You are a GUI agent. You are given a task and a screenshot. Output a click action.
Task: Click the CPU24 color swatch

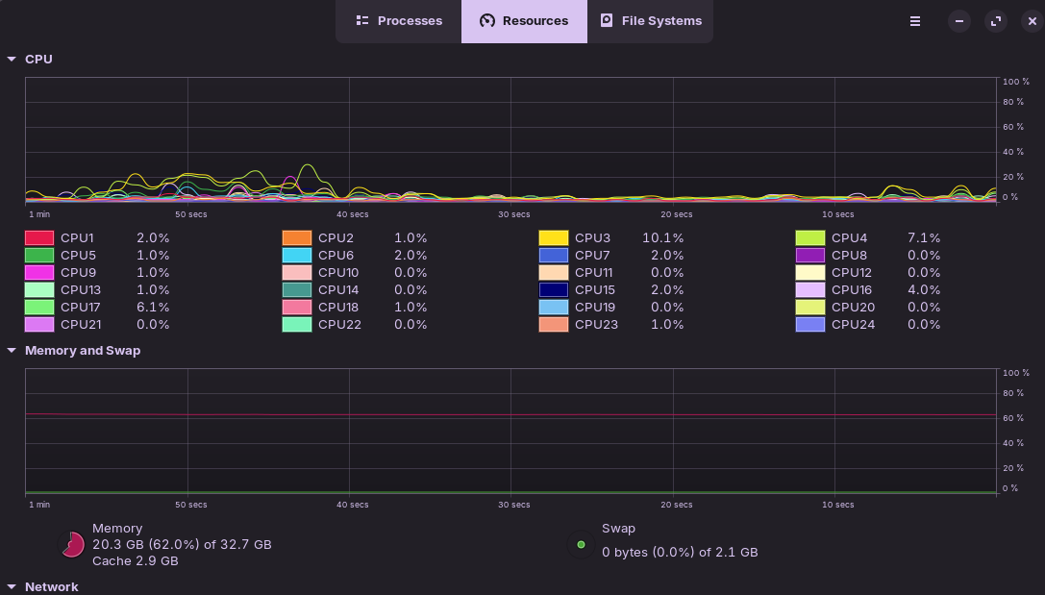coord(810,325)
